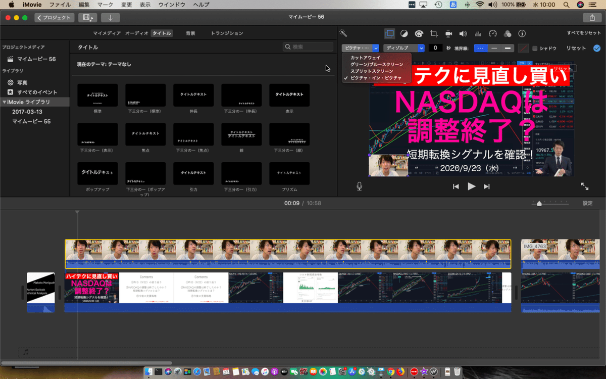
Task: Enter fullscreen playback with expand arrows
Action: coord(585,186)
